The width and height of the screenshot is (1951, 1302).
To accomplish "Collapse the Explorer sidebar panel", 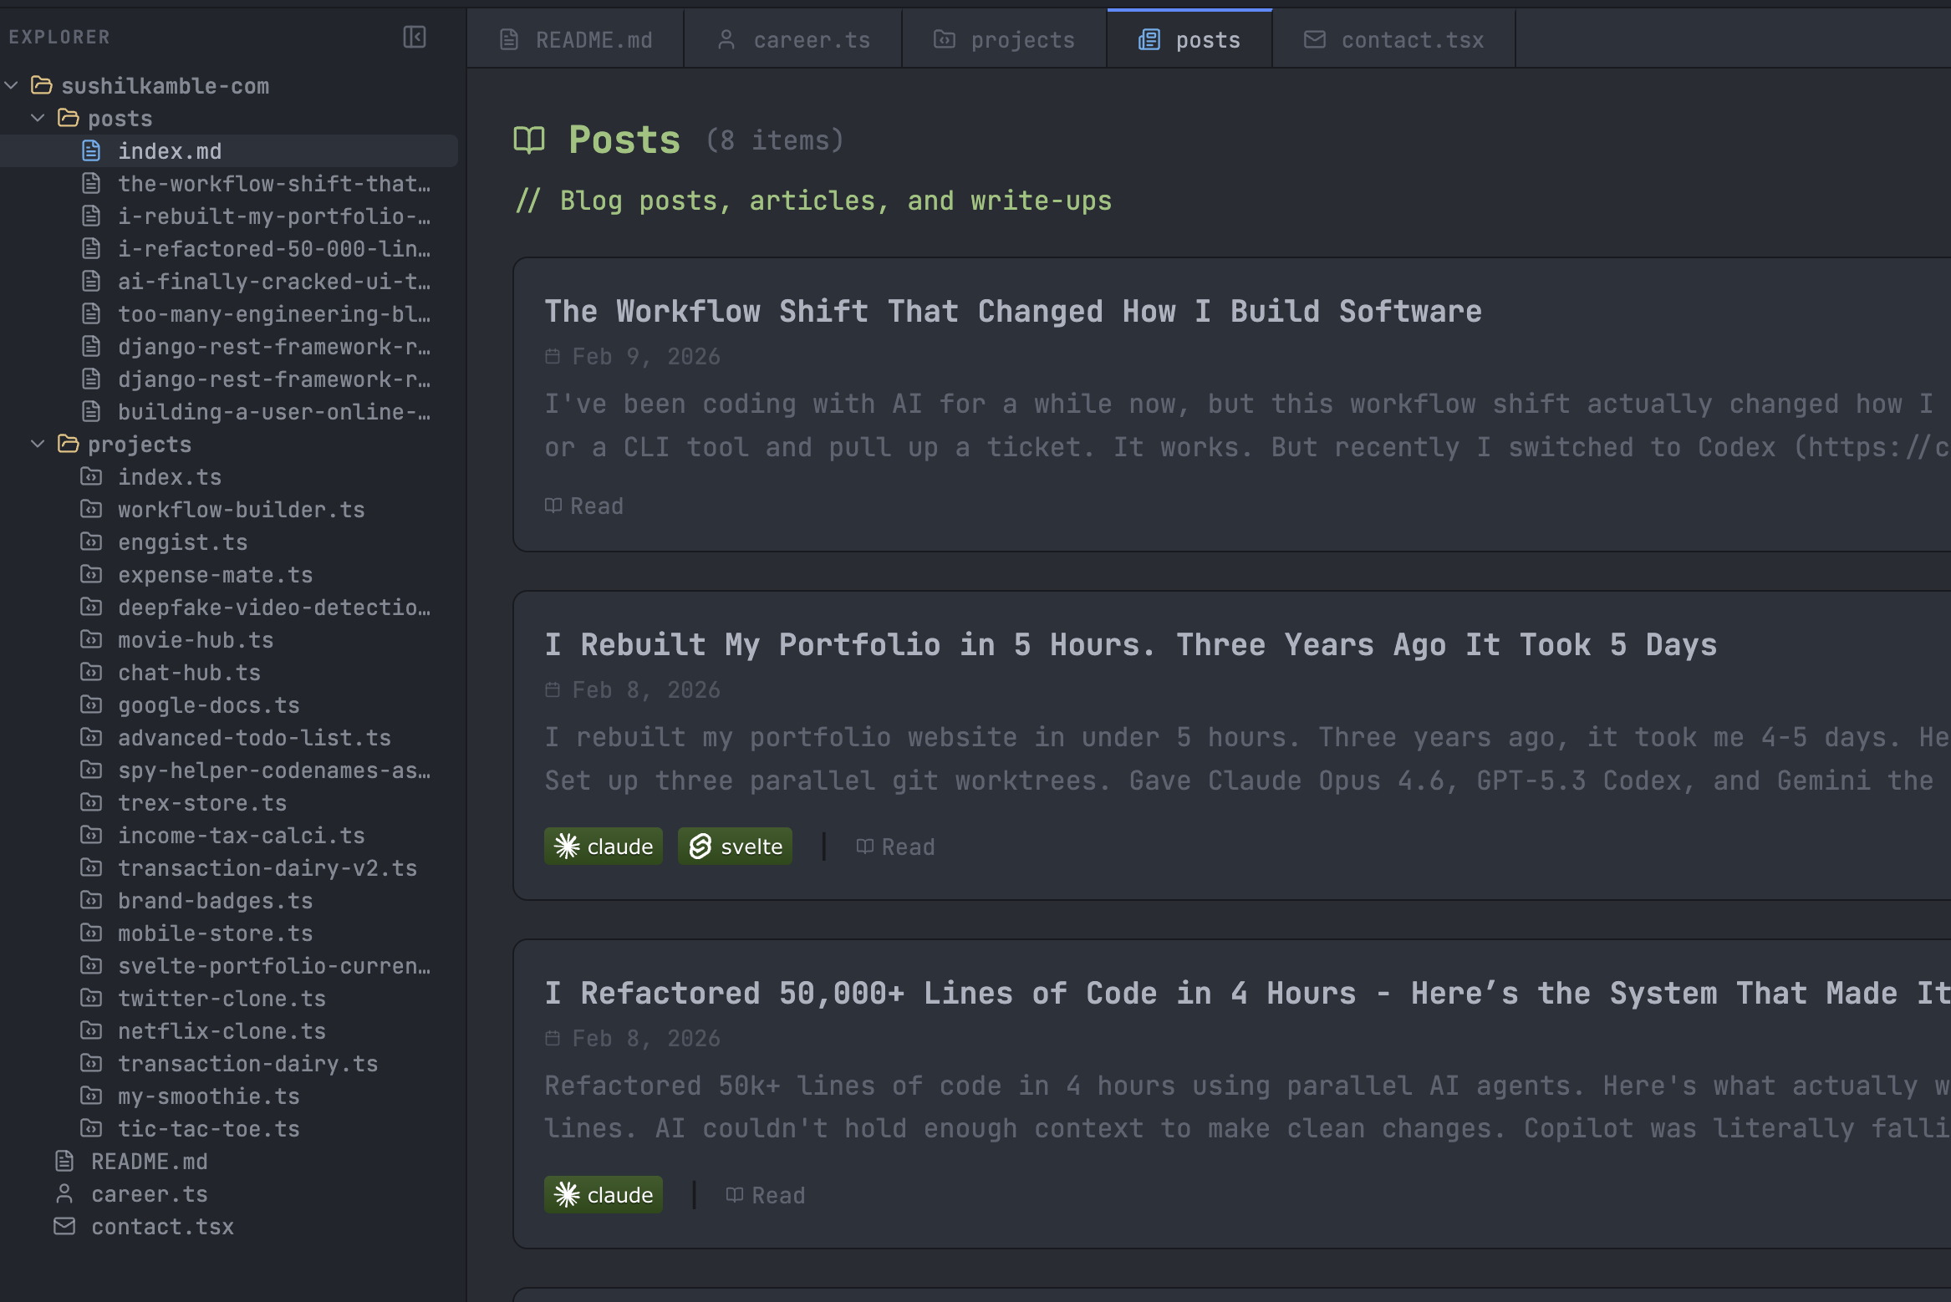I will coord(415,37).
